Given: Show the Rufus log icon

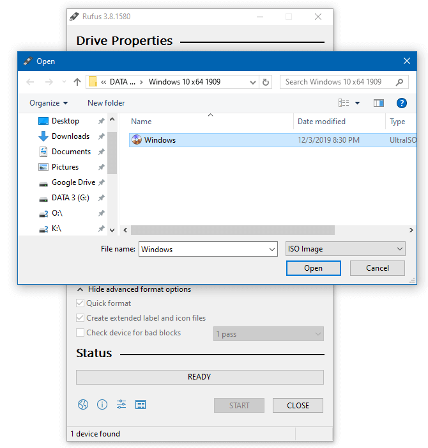Looking at the screenshot, I should tap(141, 404).
